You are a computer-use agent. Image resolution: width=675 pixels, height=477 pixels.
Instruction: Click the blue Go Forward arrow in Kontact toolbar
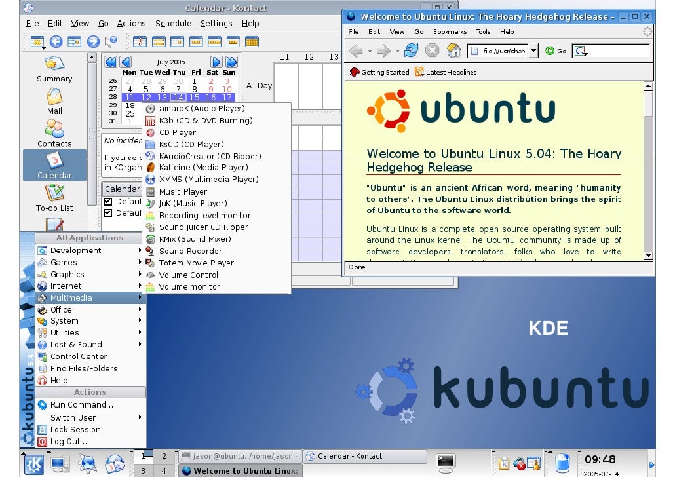(x=93, y=42)
